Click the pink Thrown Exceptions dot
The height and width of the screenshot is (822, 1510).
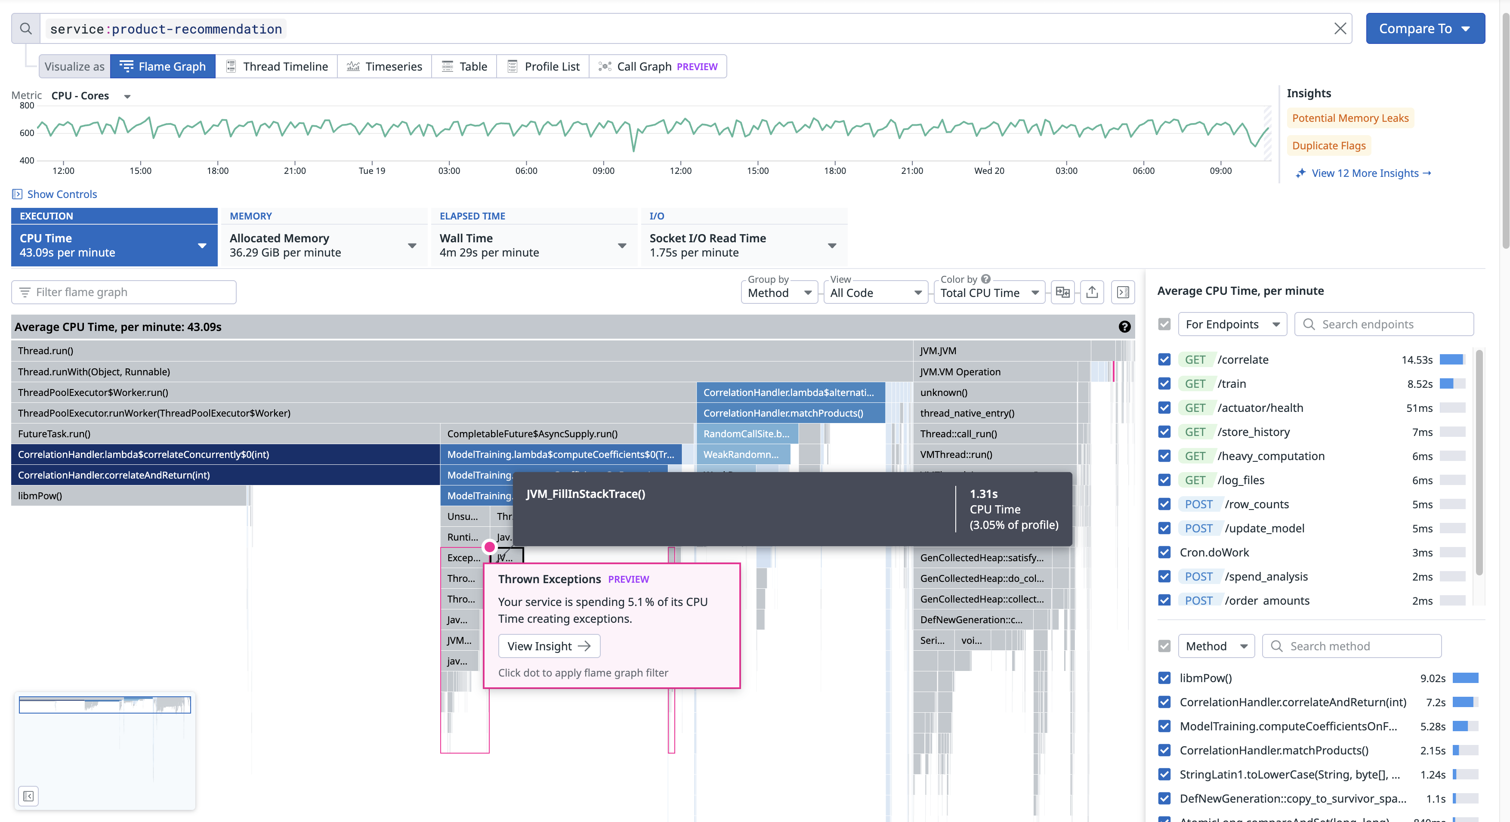click(489, 547)
